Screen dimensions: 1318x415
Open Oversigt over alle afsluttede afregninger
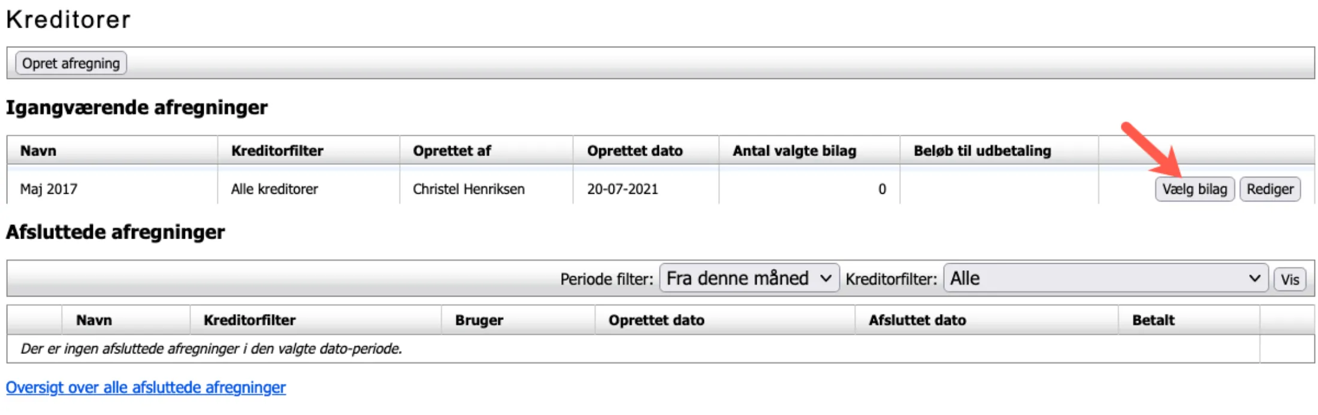[x=146, y=387]
